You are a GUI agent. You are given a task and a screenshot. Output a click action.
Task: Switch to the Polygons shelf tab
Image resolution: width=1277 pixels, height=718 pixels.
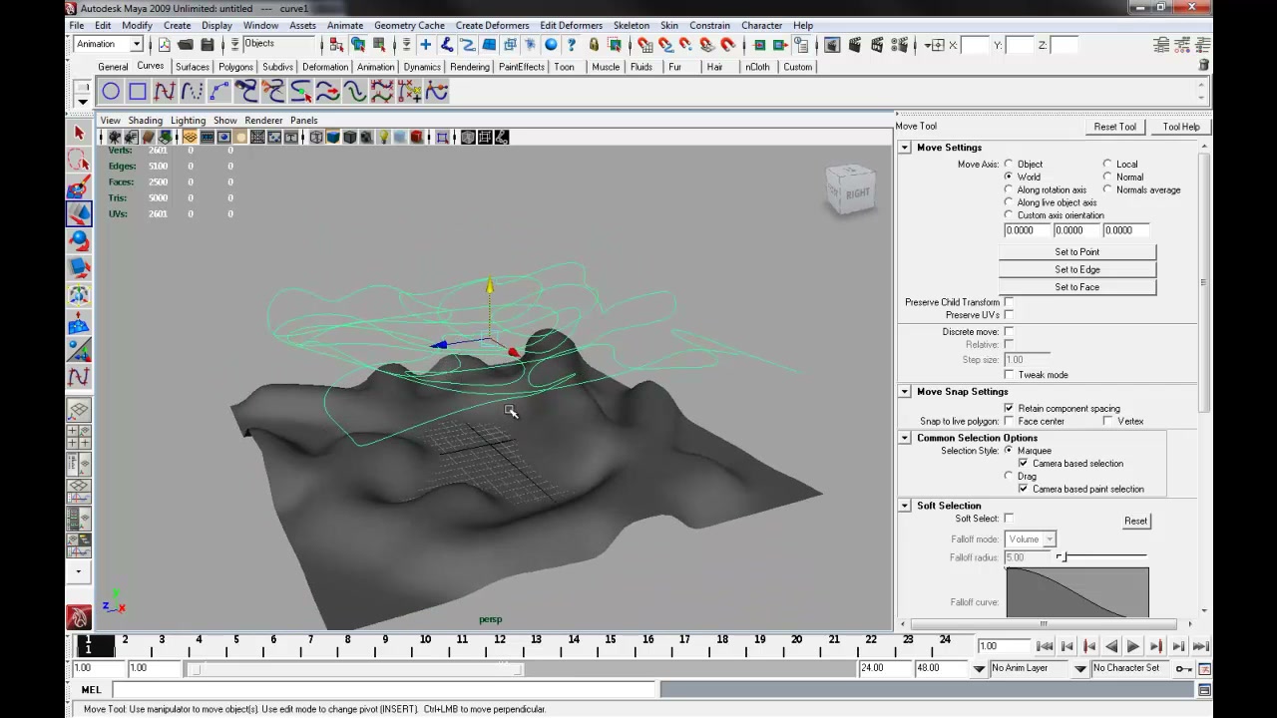tap(235, 67)
